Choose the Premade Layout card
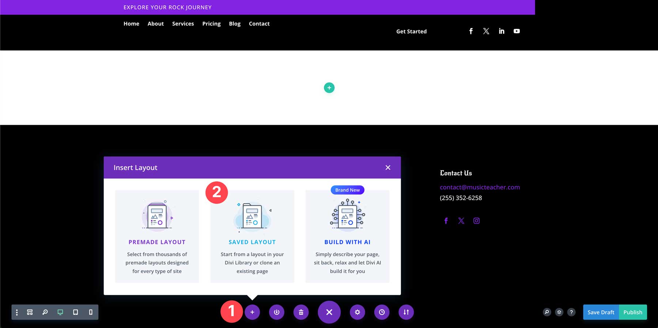 point(157,236)
